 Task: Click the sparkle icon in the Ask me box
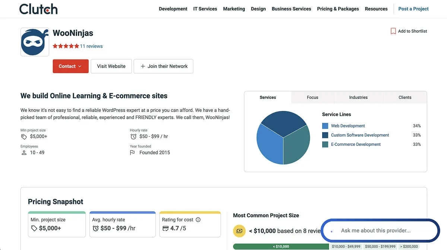pos(332,231)
